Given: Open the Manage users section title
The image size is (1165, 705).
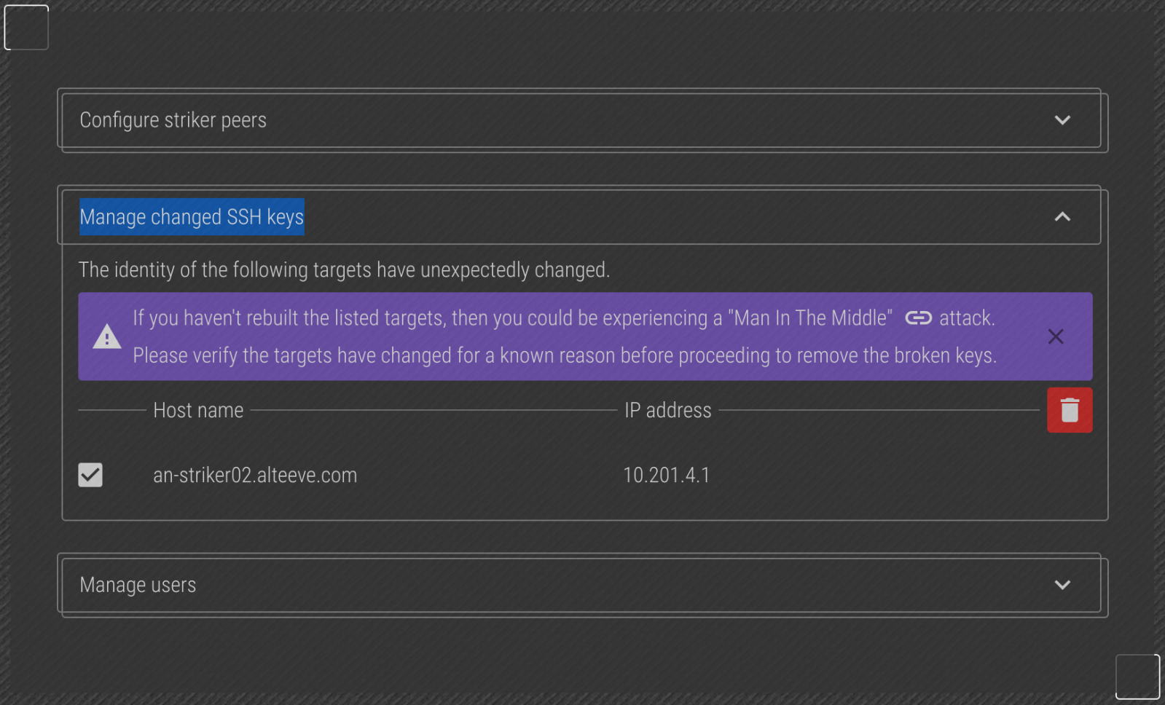Looking at the screenshot, I should [138, 585].
